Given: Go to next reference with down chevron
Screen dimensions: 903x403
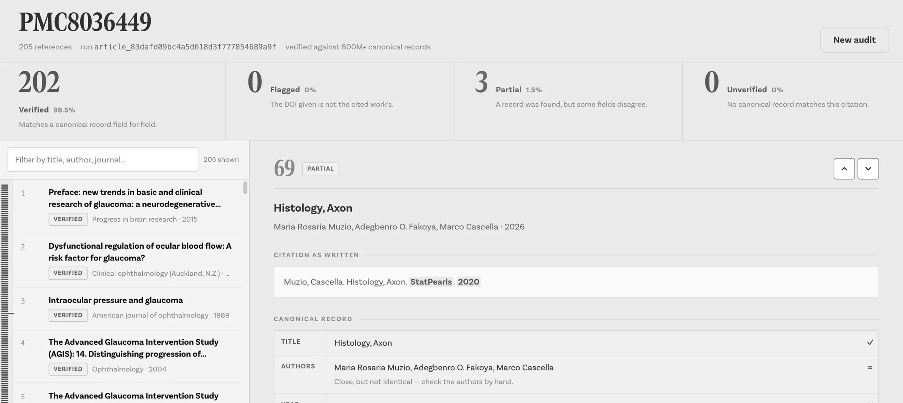Looking at the screenshot, I should (x=868, y=169).
